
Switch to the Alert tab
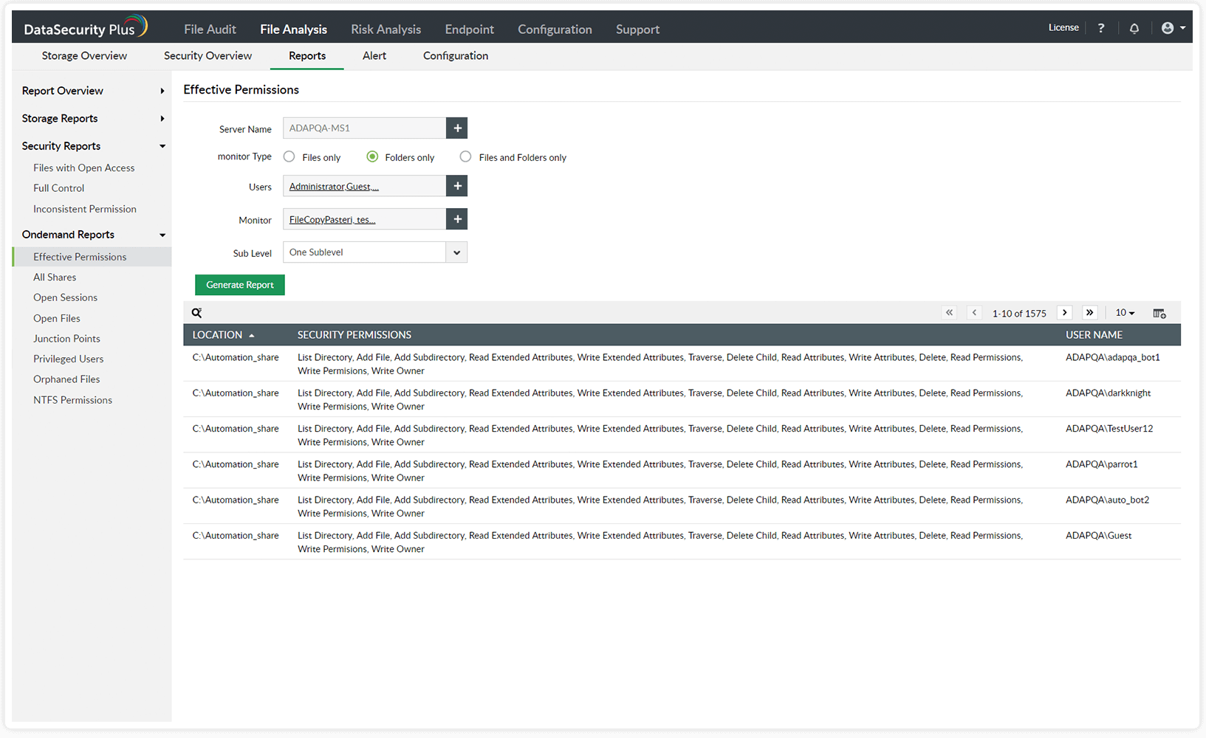(374, 56)
